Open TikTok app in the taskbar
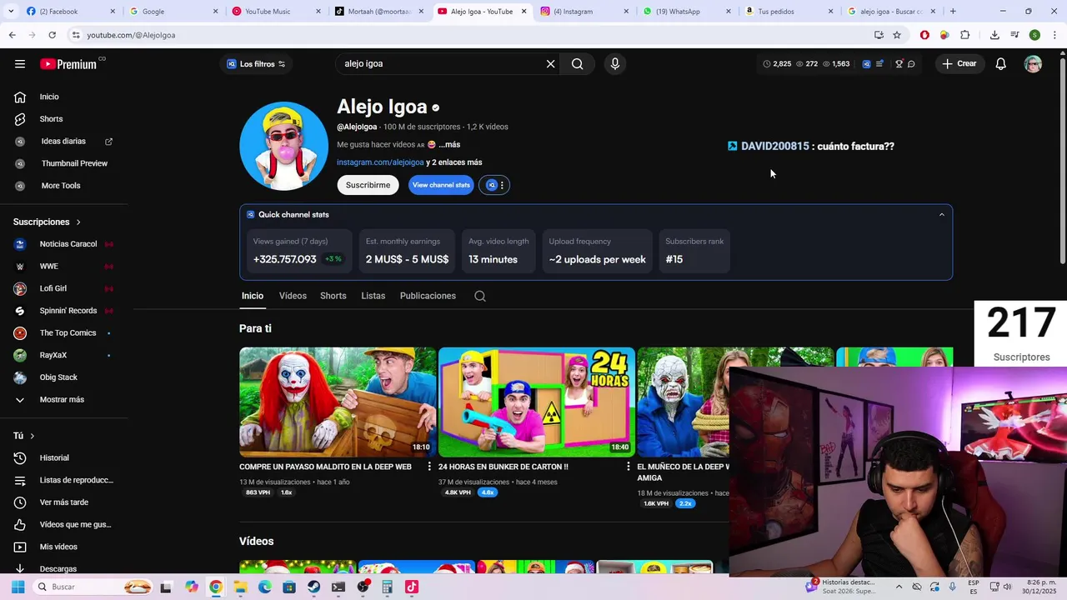The image size is (1067, 600). tap(411, 587)
